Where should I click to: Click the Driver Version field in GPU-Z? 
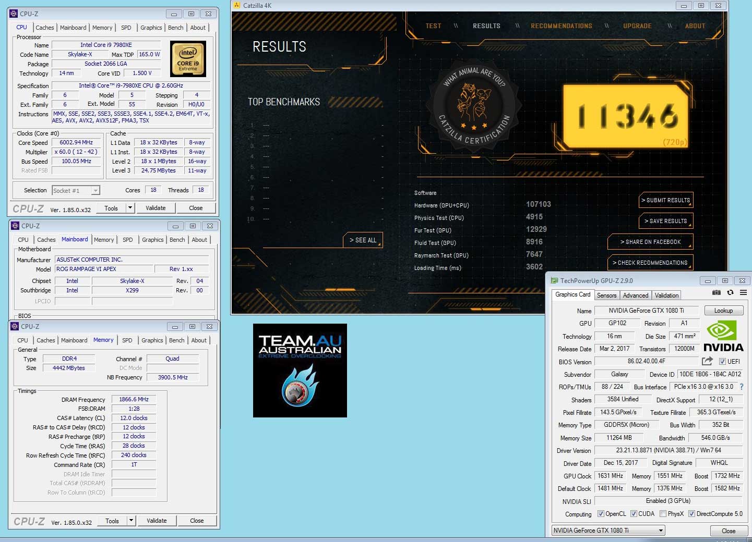coord(669,450)
